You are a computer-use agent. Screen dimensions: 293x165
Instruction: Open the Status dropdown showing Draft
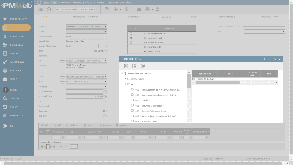coord(95,46)
